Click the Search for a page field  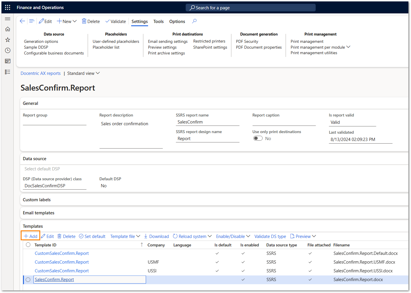pyautogui.click(x=251, y=8)
